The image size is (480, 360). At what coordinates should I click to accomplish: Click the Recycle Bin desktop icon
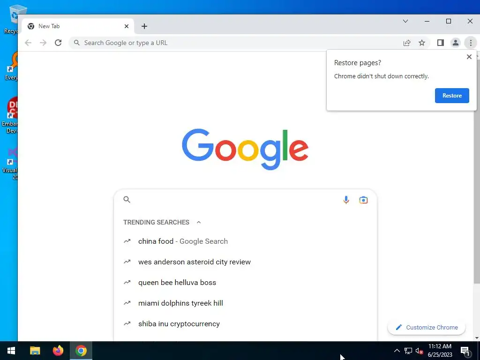[x=11, y=19]
